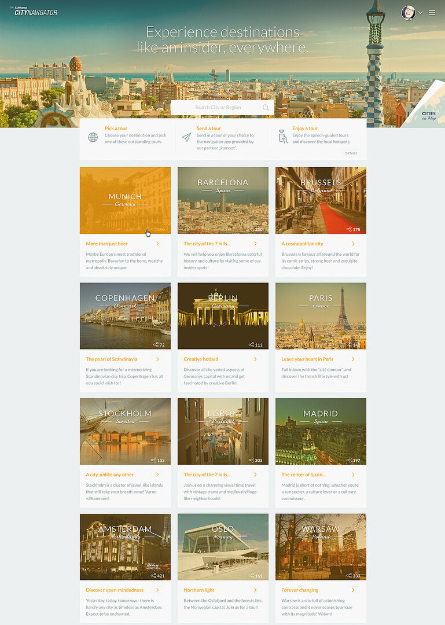Open the Warsaw city image card

point(321,546)
